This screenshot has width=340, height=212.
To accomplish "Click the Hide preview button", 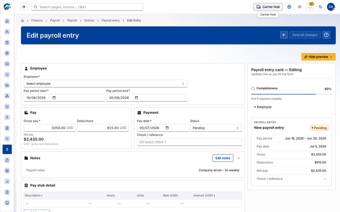I will [318, 57].
